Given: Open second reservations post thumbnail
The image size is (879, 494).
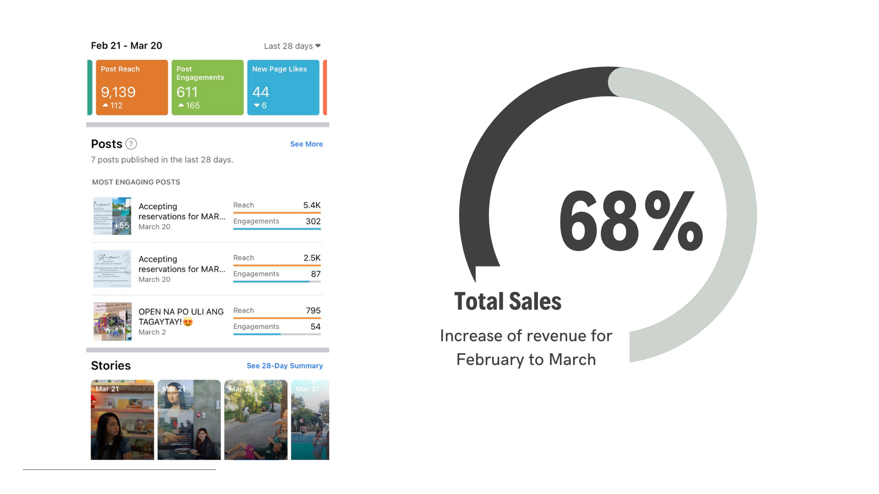Looking at the screenshot, I should pyautogui.click(x=112, y=268).
